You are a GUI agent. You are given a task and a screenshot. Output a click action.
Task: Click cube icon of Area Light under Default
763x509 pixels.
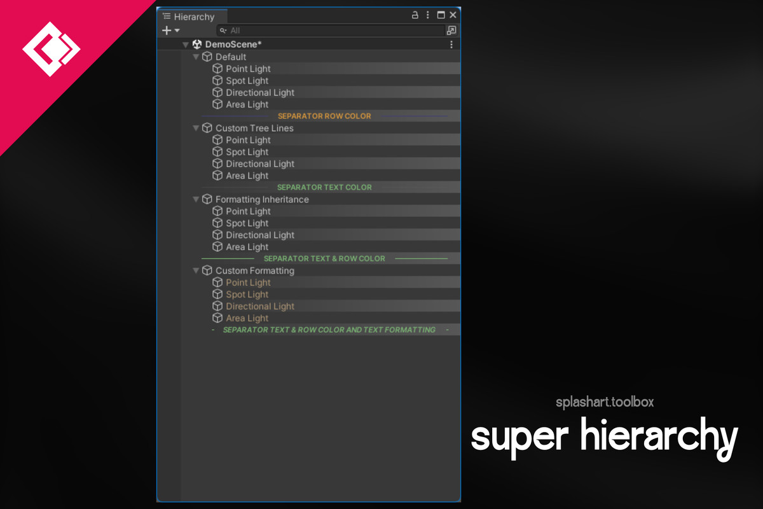click(217, 104)
